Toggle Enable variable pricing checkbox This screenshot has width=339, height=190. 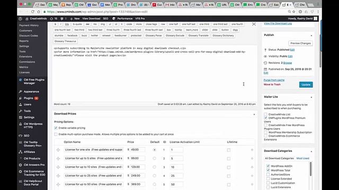[x=56, y=128]
